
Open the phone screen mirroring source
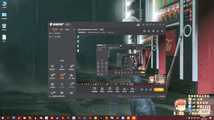coord(110,90)
